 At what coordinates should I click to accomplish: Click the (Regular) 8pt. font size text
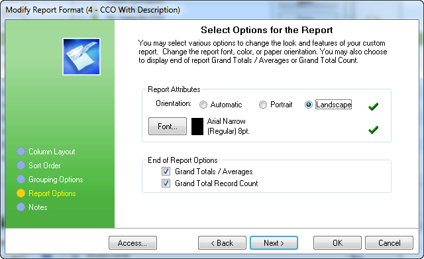228,131
